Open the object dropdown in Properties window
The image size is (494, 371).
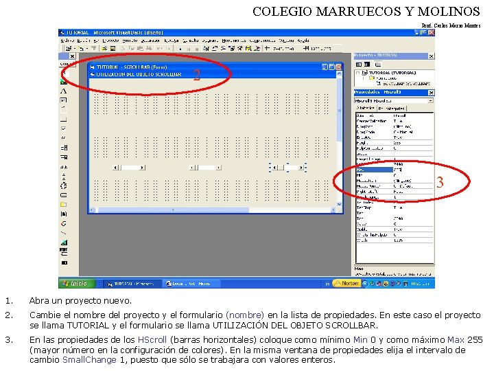430,100
